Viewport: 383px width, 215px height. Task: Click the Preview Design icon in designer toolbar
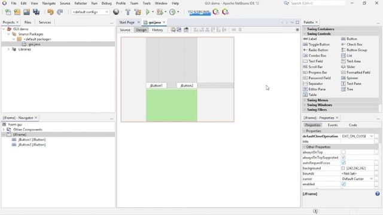tap(186, 30)
